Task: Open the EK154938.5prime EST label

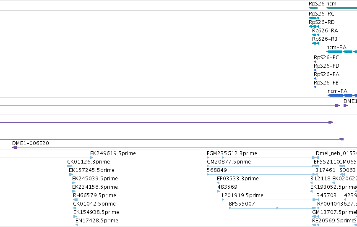Action: pyautogui.click(x=96, y=212)
